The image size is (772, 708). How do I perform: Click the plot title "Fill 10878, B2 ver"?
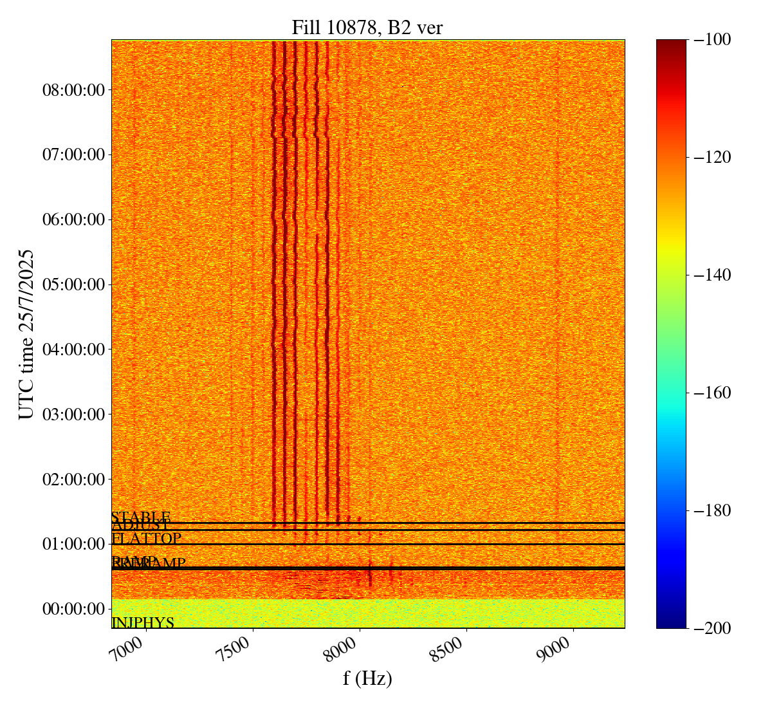pos(367,27)
